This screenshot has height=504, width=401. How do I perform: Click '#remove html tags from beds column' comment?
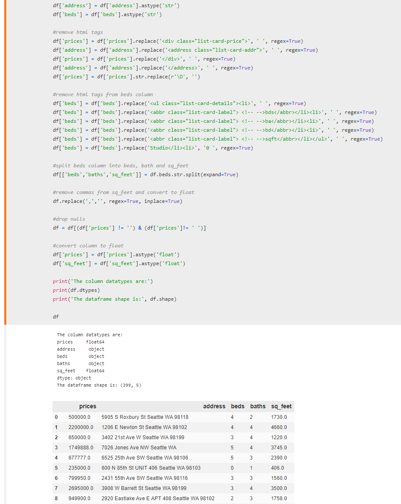click(103, 94)
